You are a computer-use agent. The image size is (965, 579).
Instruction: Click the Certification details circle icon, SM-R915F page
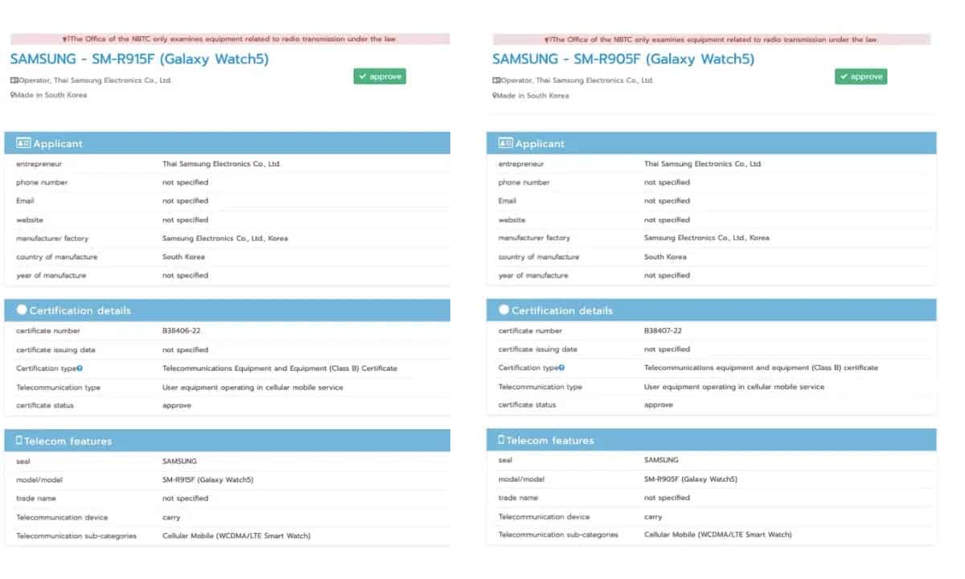coord(22,310)
